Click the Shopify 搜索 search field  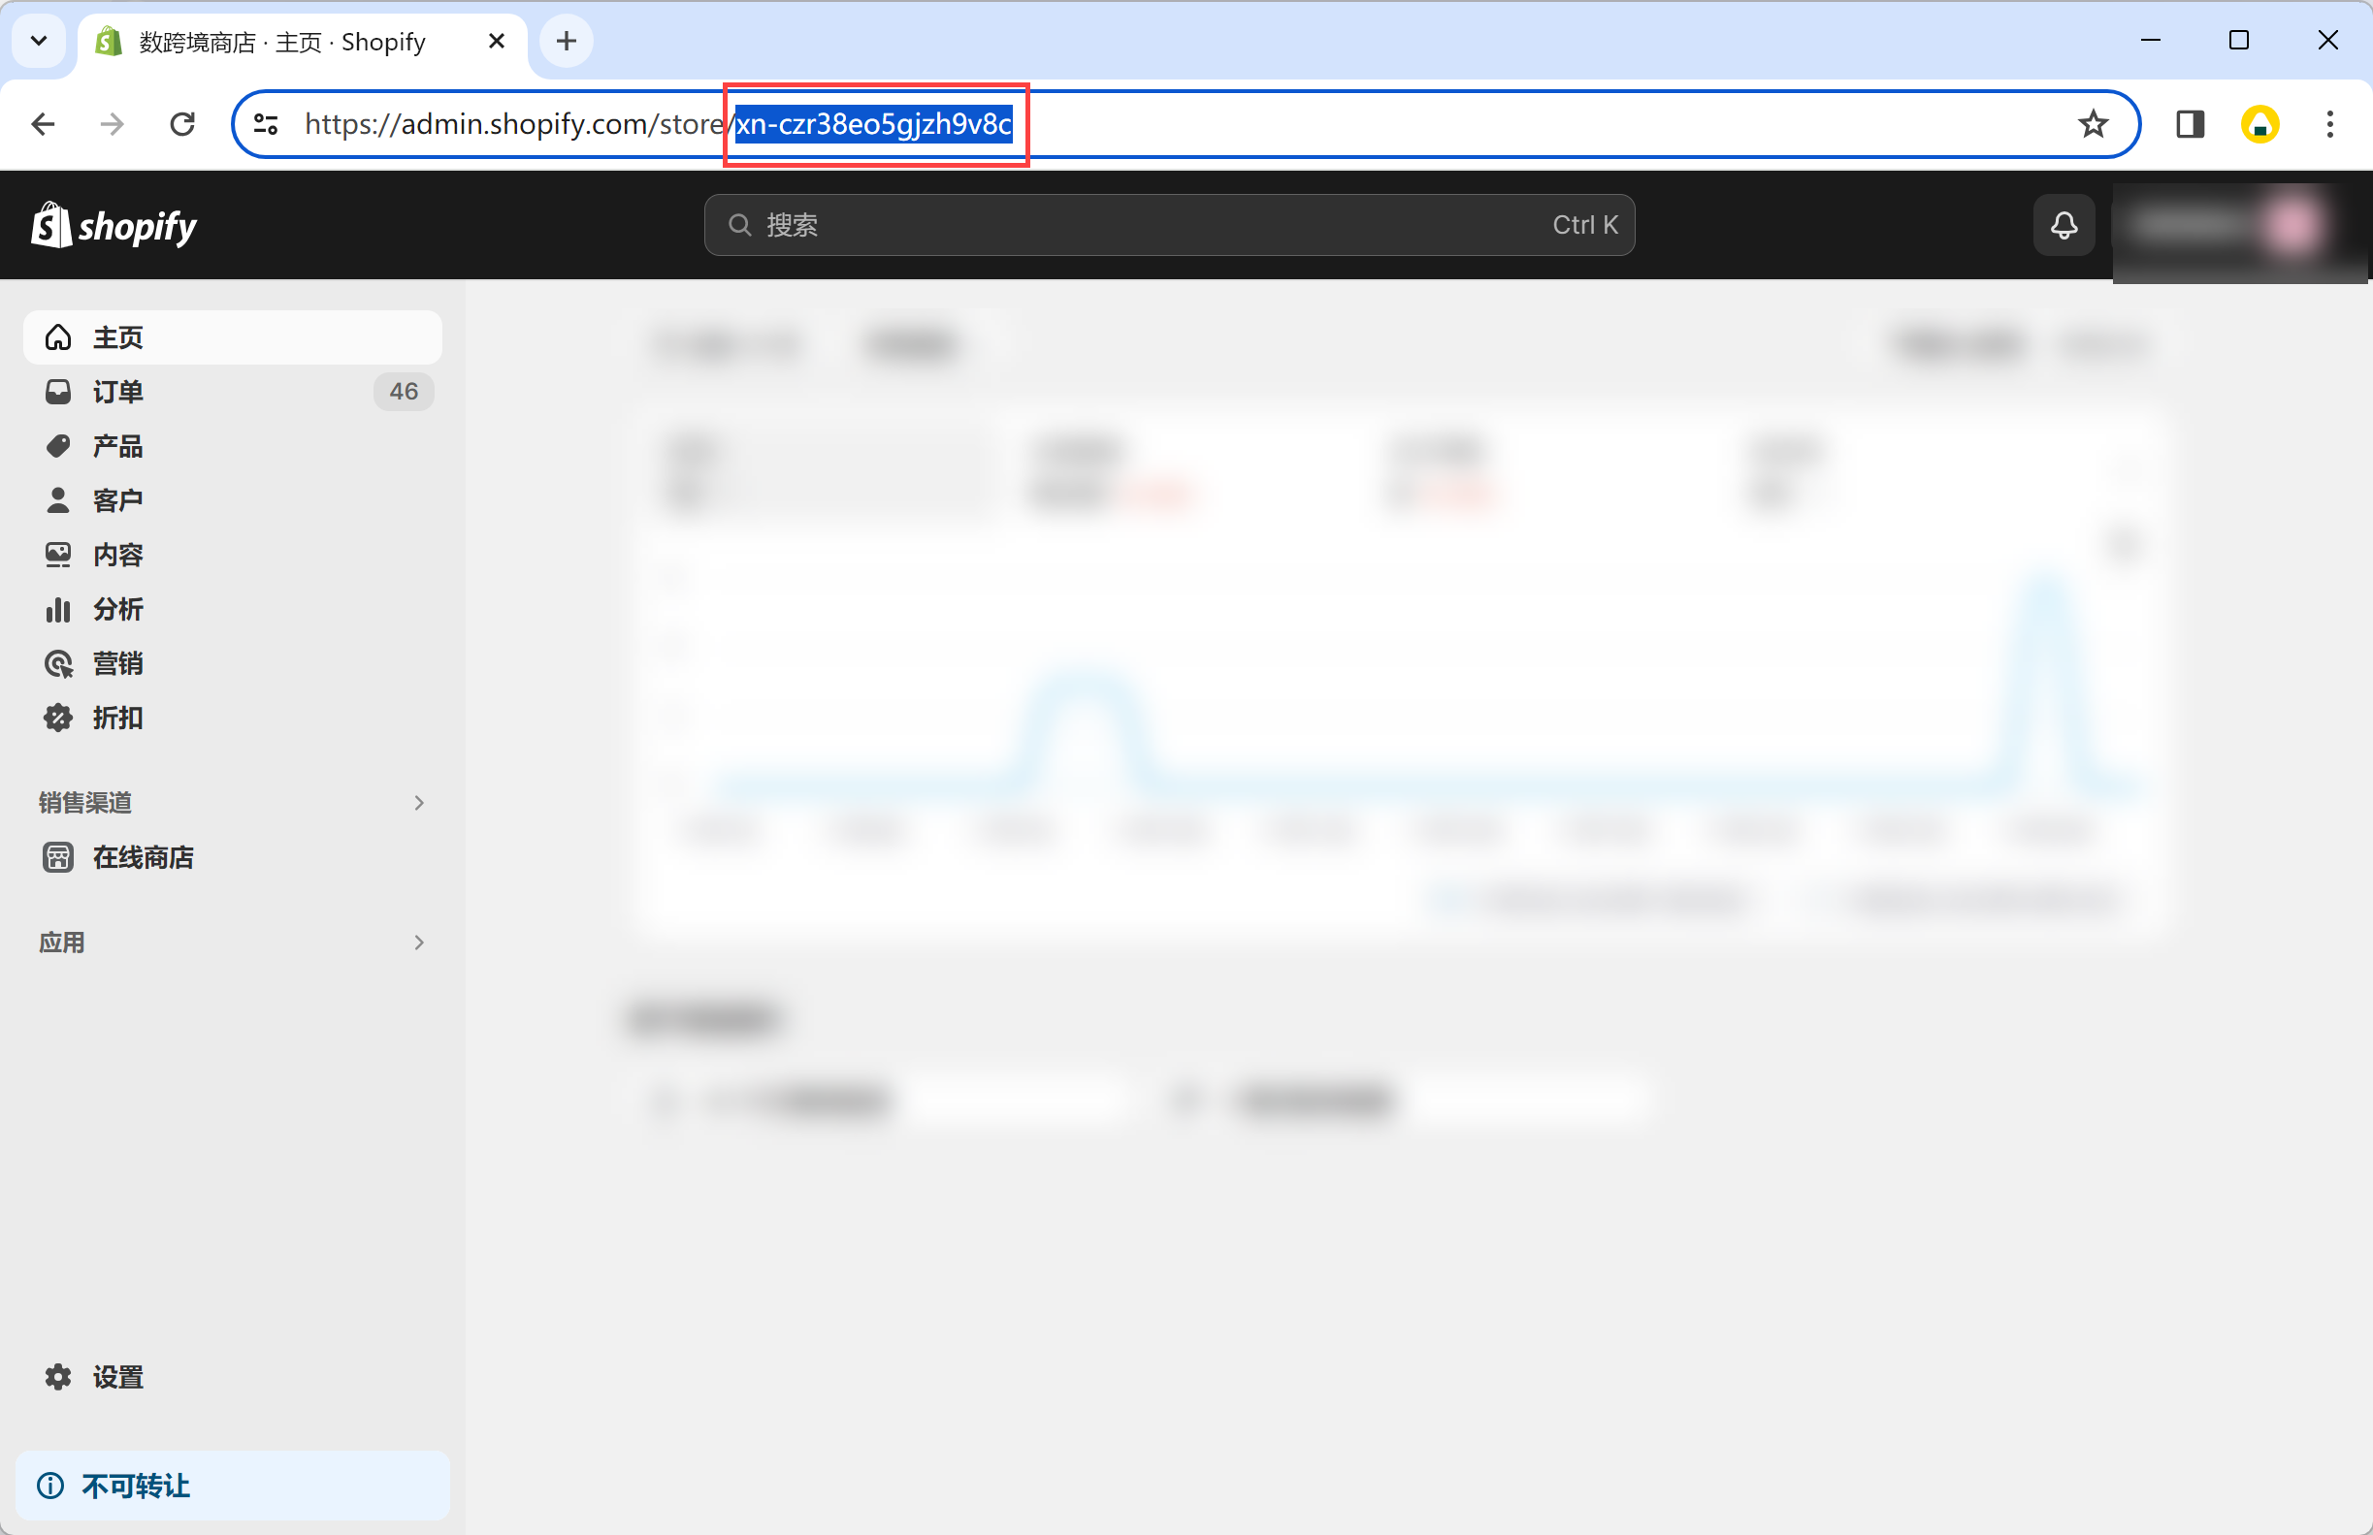pos(1169,225)
